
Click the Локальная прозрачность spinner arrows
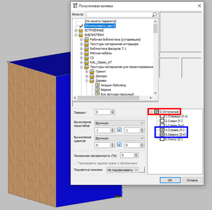[x=136, y=155]
